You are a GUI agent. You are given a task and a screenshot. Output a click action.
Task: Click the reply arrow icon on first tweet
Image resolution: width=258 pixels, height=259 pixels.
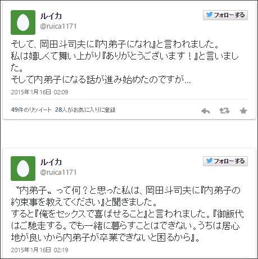click(206, 111)
